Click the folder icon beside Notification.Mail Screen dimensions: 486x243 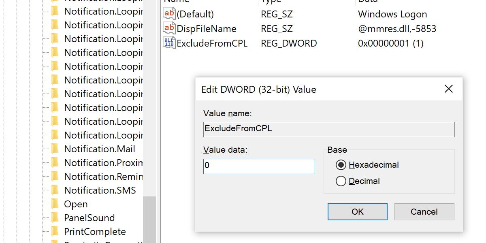(x=55, y=149)
